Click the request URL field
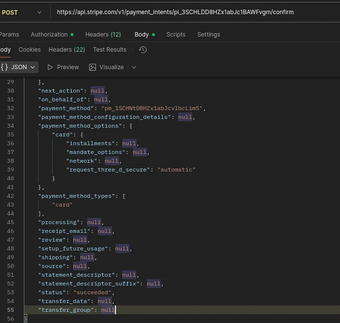340x323 pixels. (175, 12)
